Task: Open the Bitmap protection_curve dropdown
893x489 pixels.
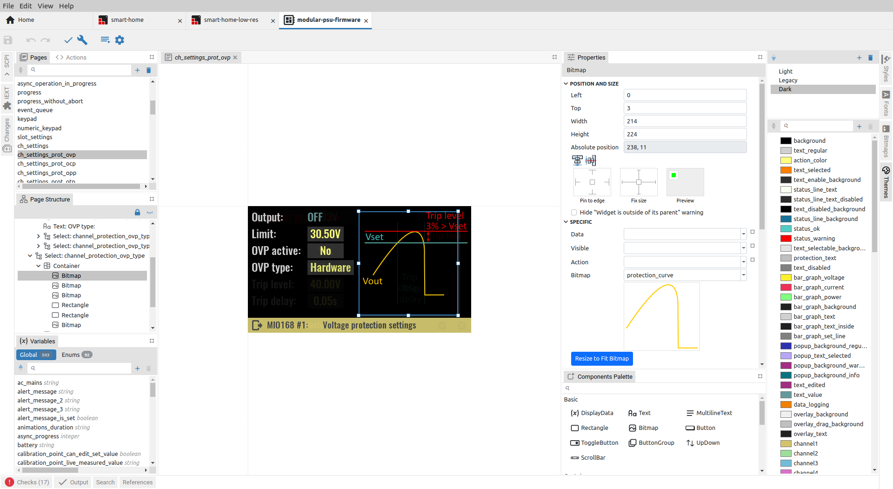Action: 743,275
